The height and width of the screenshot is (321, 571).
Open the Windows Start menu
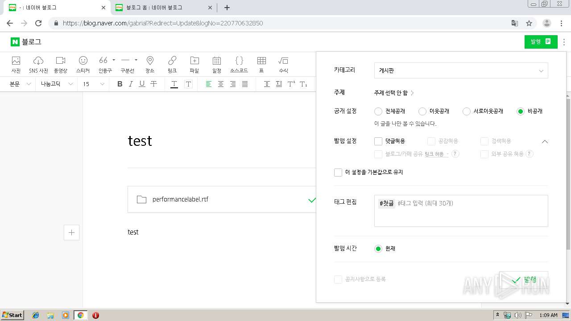(12, 315)
